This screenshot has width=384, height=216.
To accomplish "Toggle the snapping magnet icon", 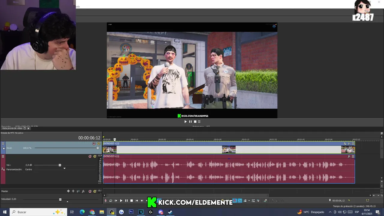I will (235, 201).
